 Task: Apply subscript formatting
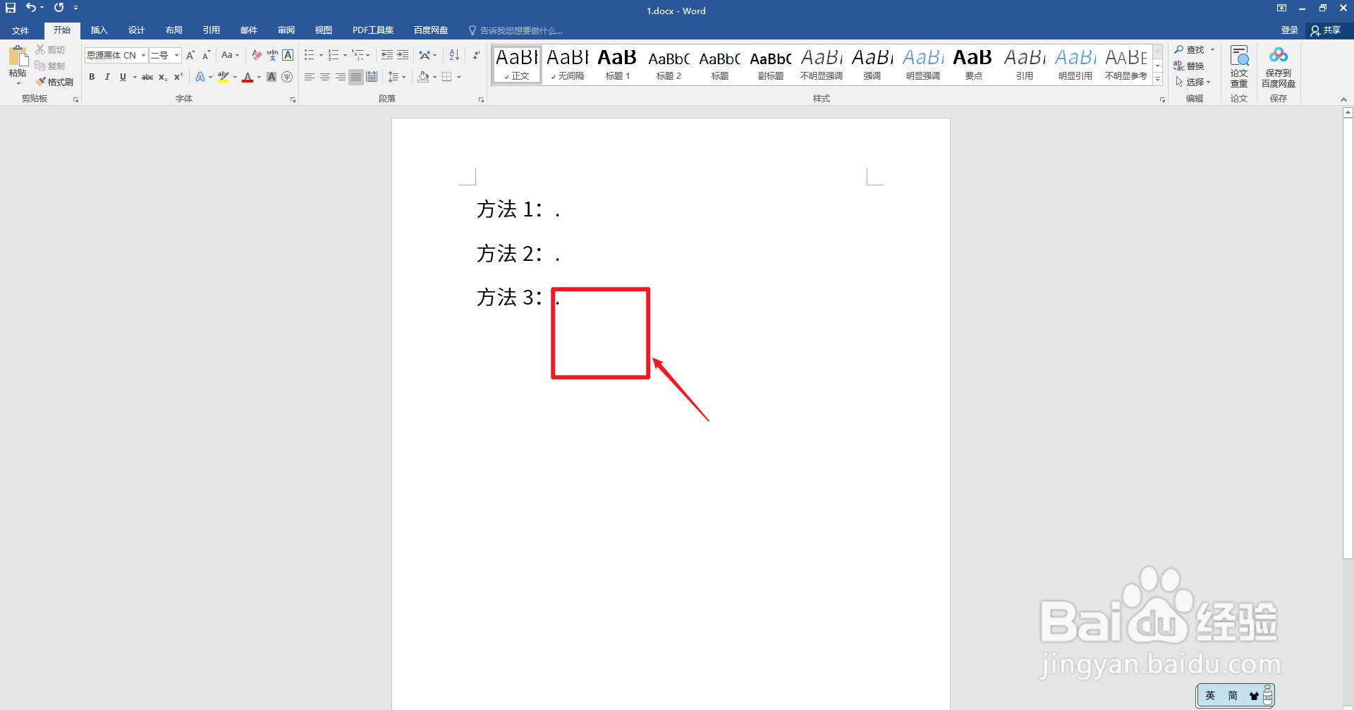[x=163, y=77]
